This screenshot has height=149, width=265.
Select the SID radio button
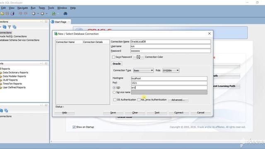114,88
